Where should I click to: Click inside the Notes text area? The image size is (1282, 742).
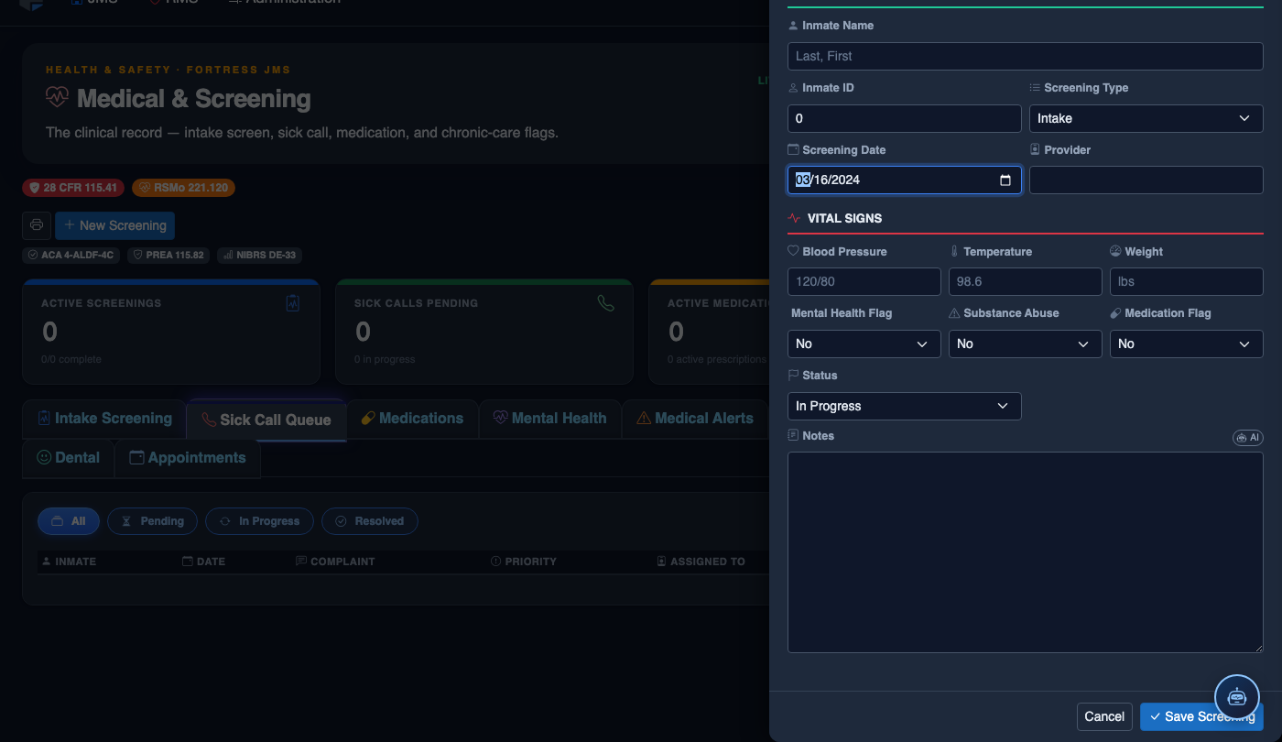[x=1025, y=552]
